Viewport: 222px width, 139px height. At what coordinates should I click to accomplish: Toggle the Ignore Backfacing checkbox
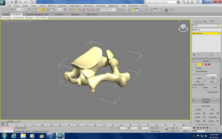click(194, 71)
